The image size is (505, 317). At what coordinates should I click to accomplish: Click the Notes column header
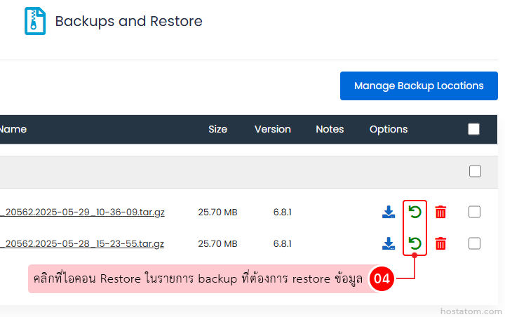pos(330,129)
